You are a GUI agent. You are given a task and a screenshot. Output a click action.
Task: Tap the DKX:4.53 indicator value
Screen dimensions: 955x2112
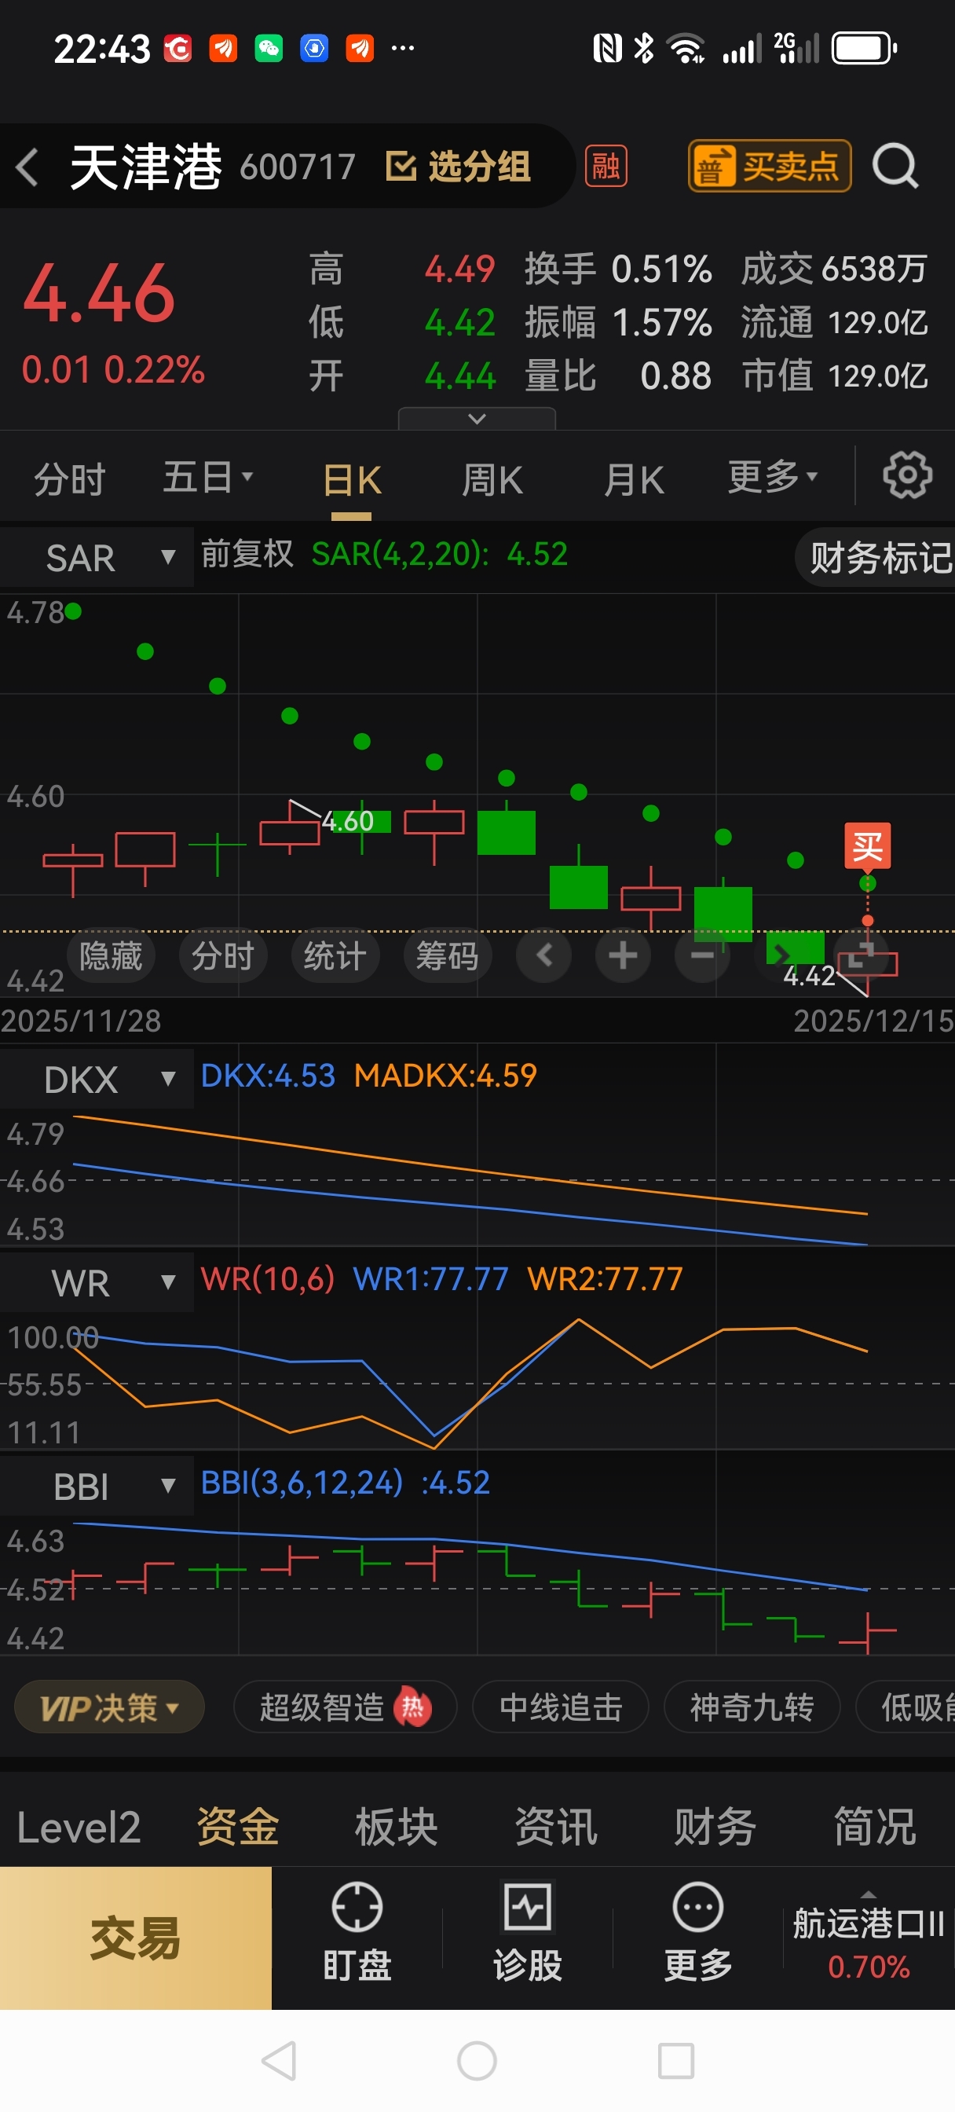point(268,1076)
